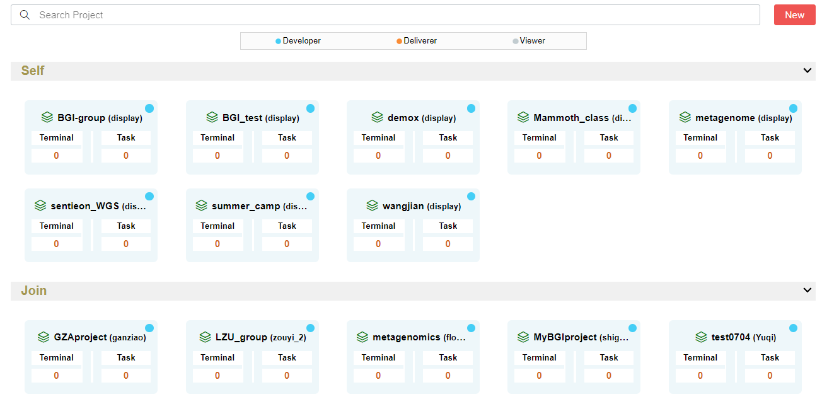Click the blue role dot on demox card
Image resolution: width=822 pixels, height=404 pixels.
(x=471, y=108)
